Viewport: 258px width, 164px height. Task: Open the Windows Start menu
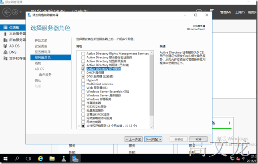coord(6,158)
